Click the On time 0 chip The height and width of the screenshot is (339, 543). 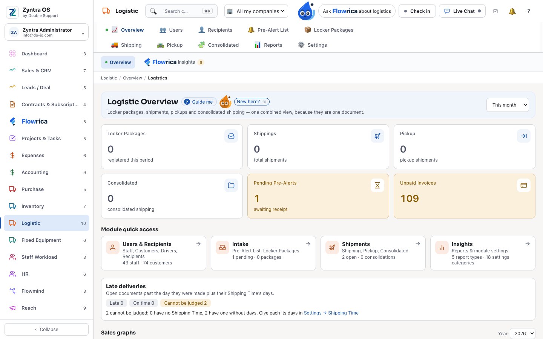click(x=143, y=303)
